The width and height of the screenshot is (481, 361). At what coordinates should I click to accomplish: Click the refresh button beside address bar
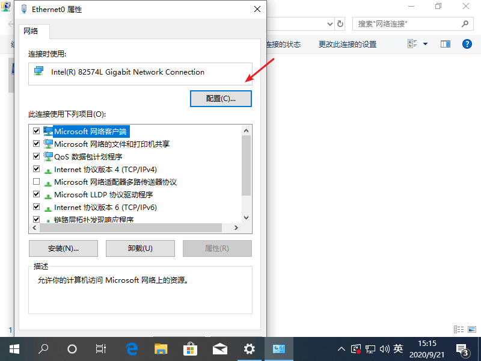(340, 23)
